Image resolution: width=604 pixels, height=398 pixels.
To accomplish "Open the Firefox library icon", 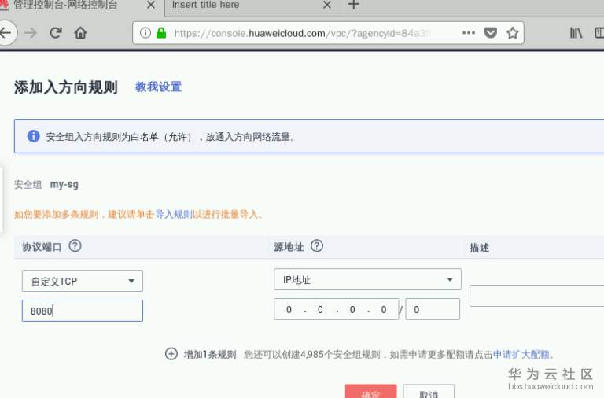I will (576, 33).
